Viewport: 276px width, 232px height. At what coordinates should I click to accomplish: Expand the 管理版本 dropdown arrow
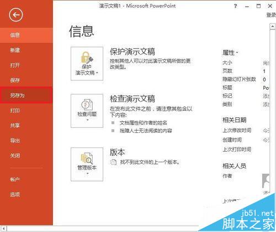(x=88, y=173)
